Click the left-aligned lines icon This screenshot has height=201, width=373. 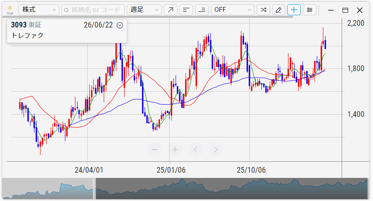pos(186,10)
